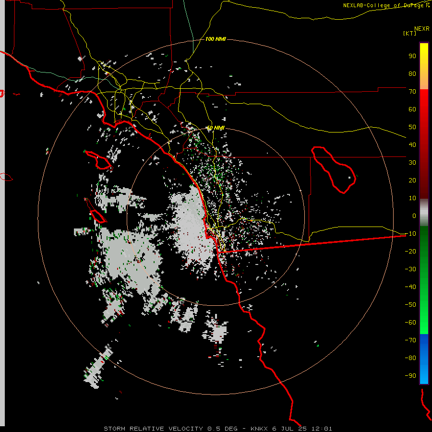Click the bright red segment of the color bar
432x432 pixels.
coord(424,144)
